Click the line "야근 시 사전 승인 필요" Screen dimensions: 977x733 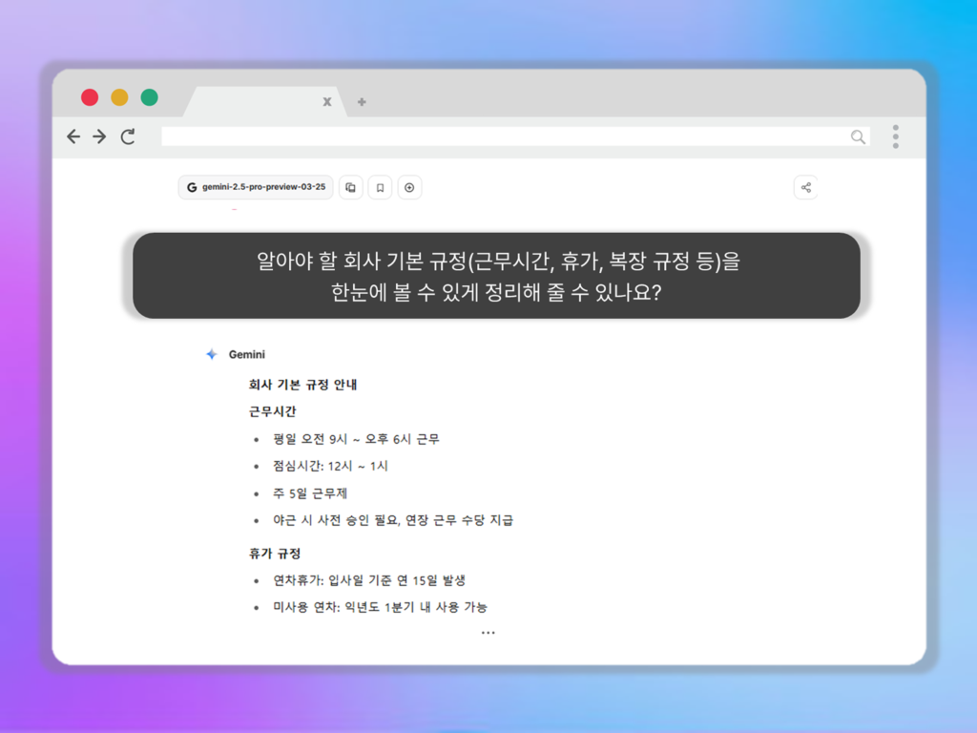[x=337, y=520]
